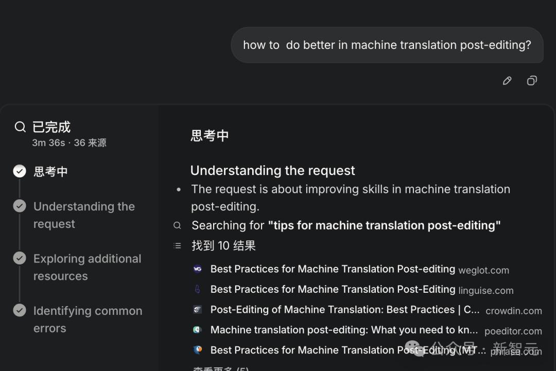Click the weglot.com favicon icon
Image resolution: width=556 pixels, height=371 pixels.
(198, 269)
